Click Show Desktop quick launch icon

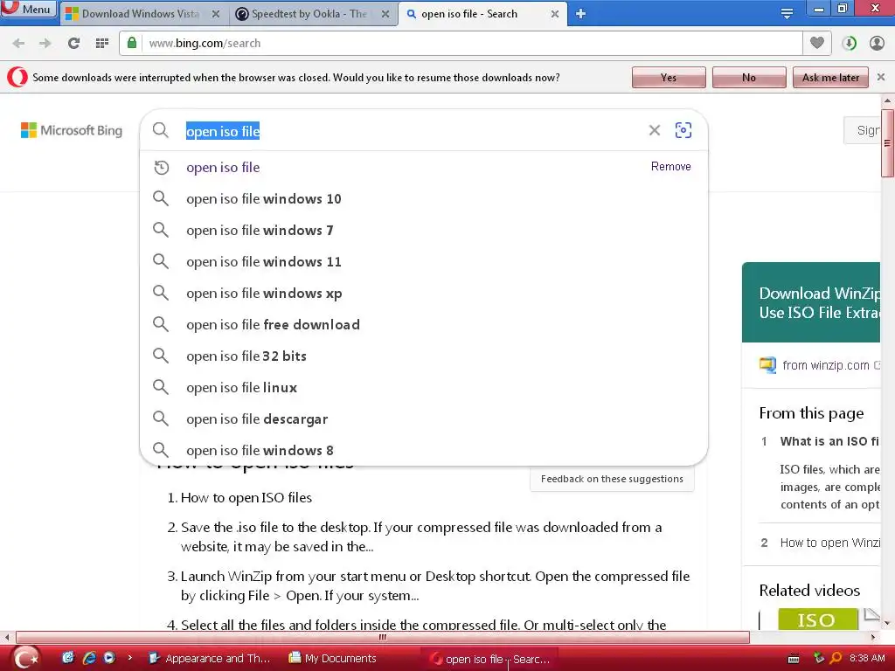click(x=68, y=658)
